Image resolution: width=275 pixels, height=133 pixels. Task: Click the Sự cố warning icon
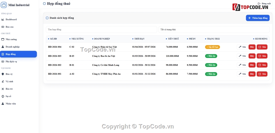(3, 96)
